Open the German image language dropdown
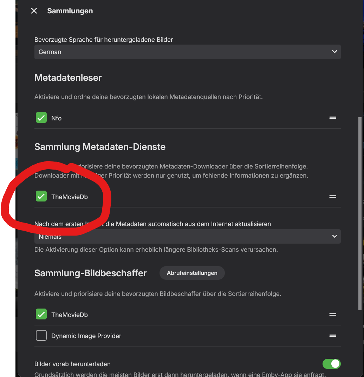 pos(187,52)
